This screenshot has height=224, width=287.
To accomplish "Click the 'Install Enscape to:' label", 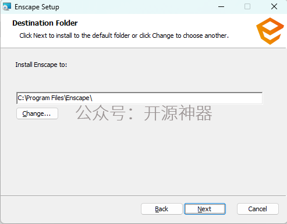I will 41,65.
